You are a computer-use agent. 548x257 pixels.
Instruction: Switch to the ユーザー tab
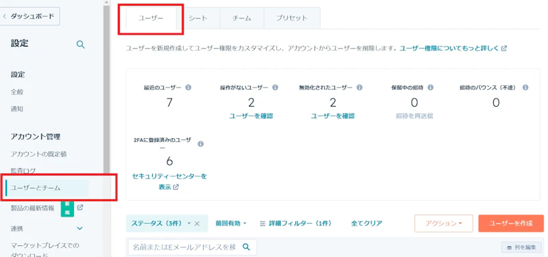pos(151,18)
